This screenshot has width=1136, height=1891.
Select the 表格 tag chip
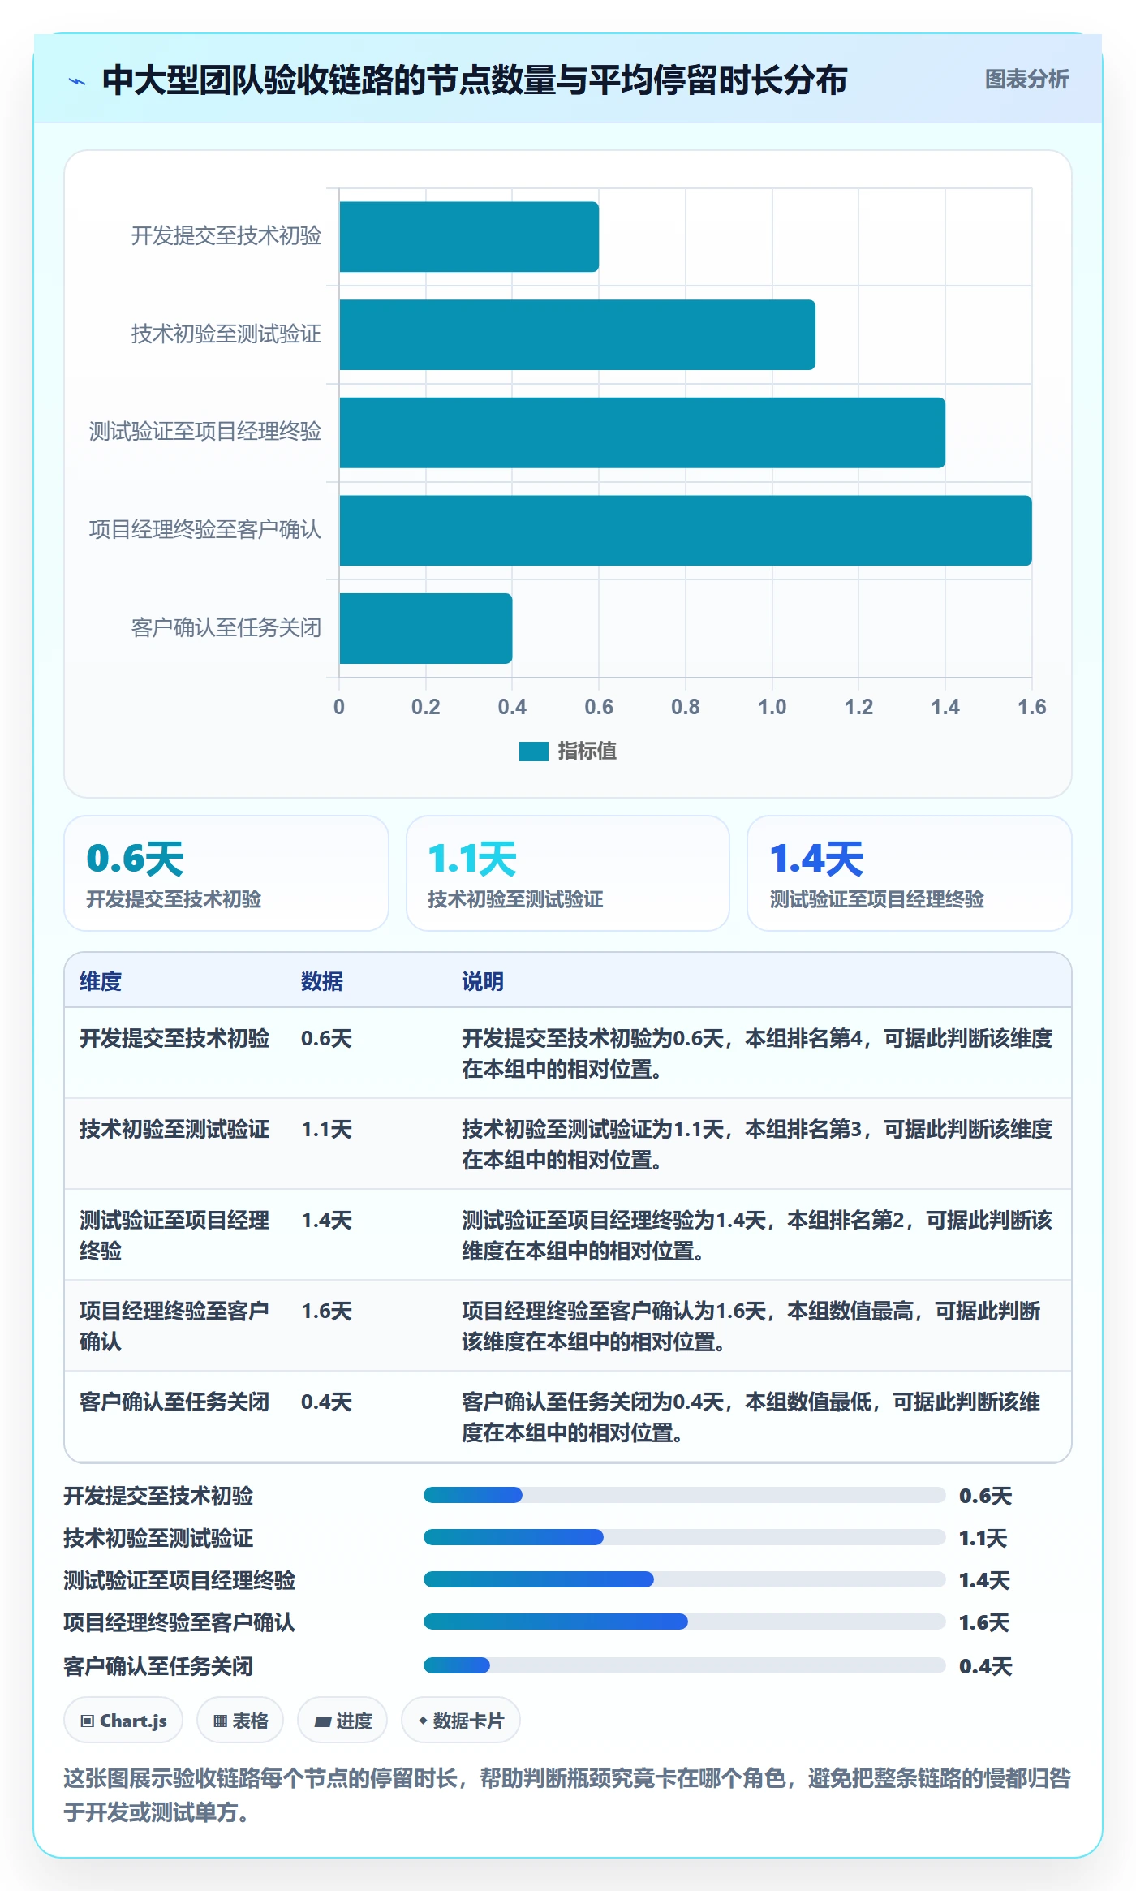(x=240, y=1721)
